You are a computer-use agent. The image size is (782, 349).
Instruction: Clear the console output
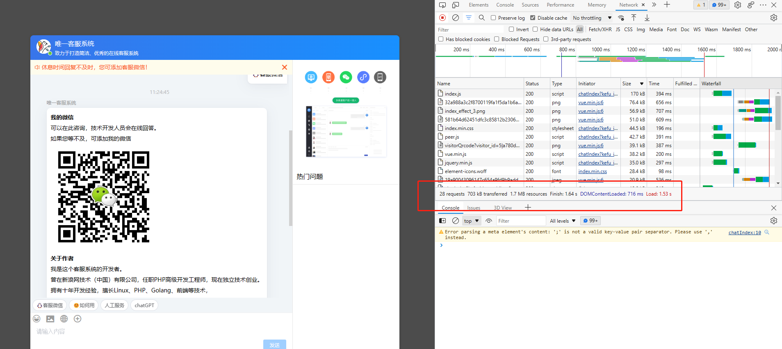pyautogui.click(x=456, y=221)
